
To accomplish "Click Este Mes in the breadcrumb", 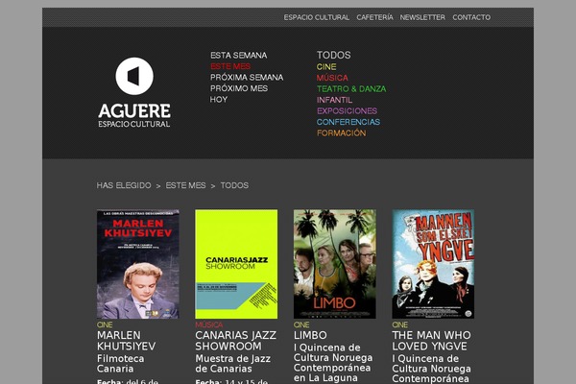I will coord(185,185).
